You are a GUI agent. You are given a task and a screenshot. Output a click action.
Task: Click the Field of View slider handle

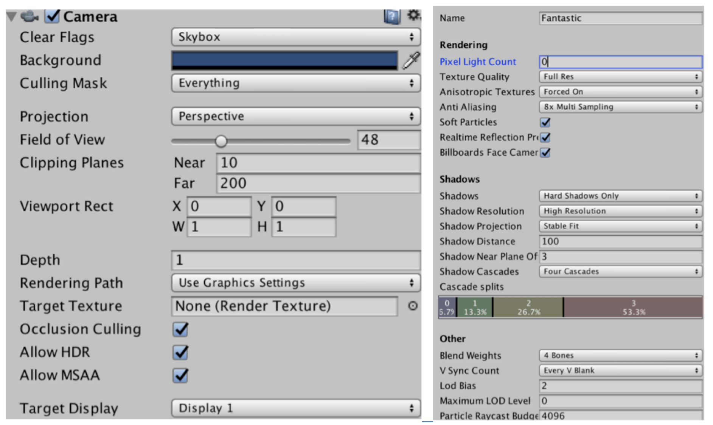pyautogui.click(x=221, y=141)
